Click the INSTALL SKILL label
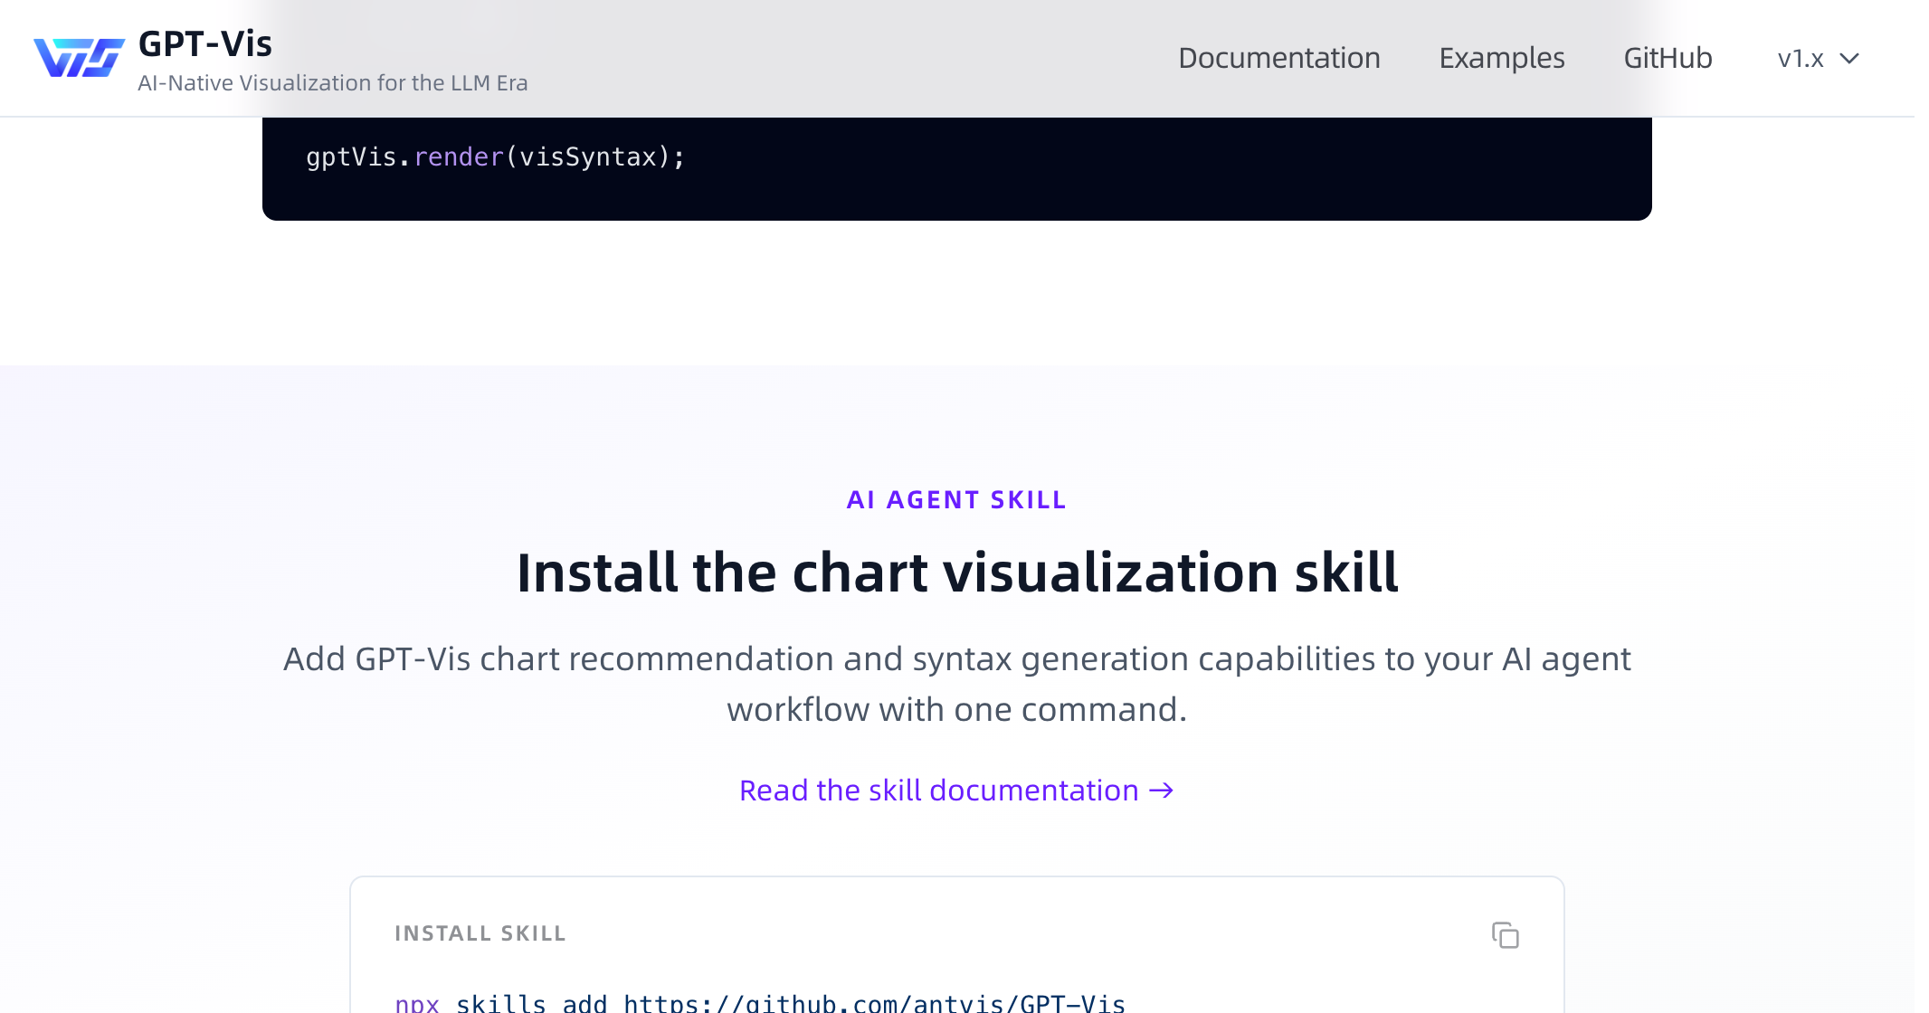This screenshot has height=1013, width=1929. tap(480, 933)
